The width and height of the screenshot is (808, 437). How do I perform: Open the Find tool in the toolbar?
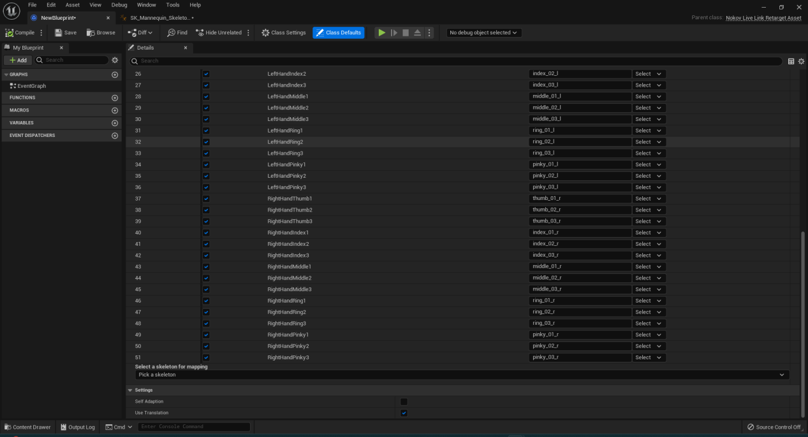(177, 32)
